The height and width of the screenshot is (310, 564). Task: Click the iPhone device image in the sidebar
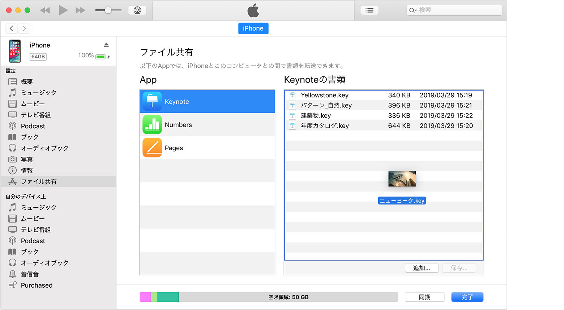coord(15,51)
